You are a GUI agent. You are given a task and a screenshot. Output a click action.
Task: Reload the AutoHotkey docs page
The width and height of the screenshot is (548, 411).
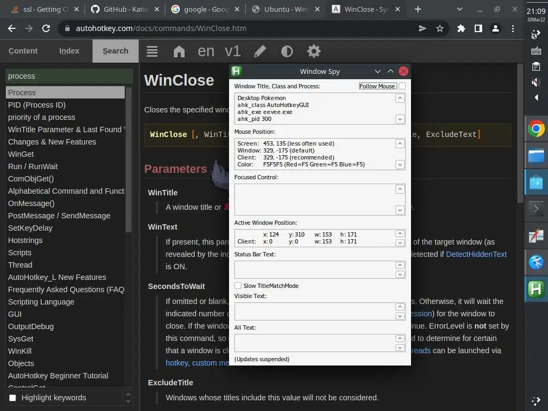click(46, 28)
